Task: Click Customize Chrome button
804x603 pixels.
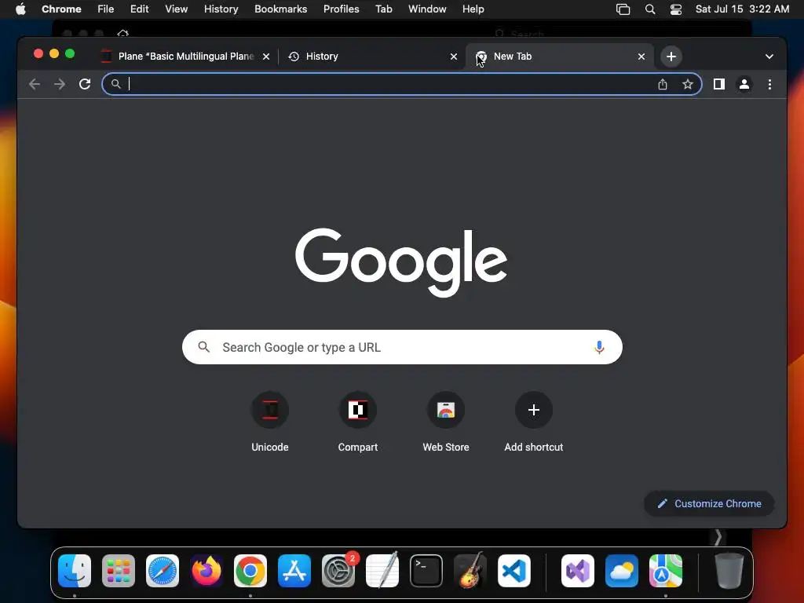Action: [x=709, y=503]
